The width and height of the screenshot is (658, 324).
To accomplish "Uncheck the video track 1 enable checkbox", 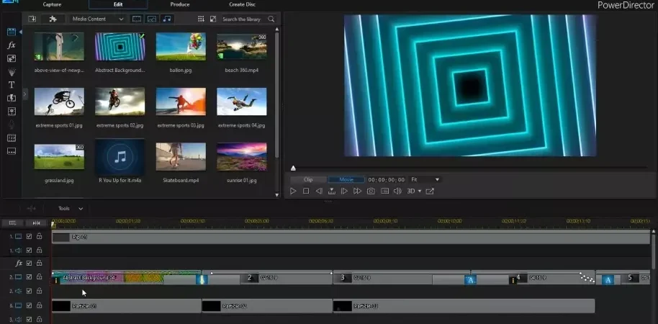I will pyautogui.click(x=29, y=237).
